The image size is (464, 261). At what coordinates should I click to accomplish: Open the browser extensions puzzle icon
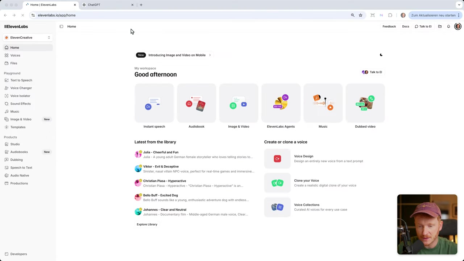point(390,15)
